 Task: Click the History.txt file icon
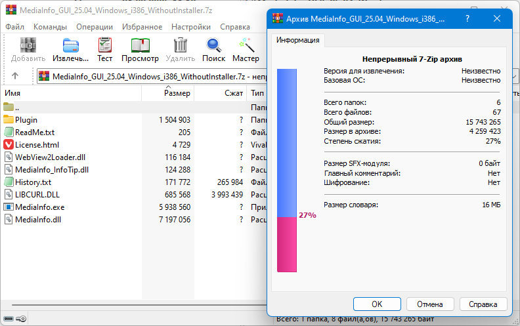9,182
